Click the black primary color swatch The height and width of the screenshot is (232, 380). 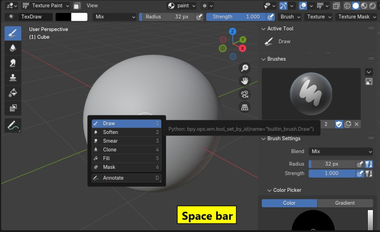coord(63,17)
